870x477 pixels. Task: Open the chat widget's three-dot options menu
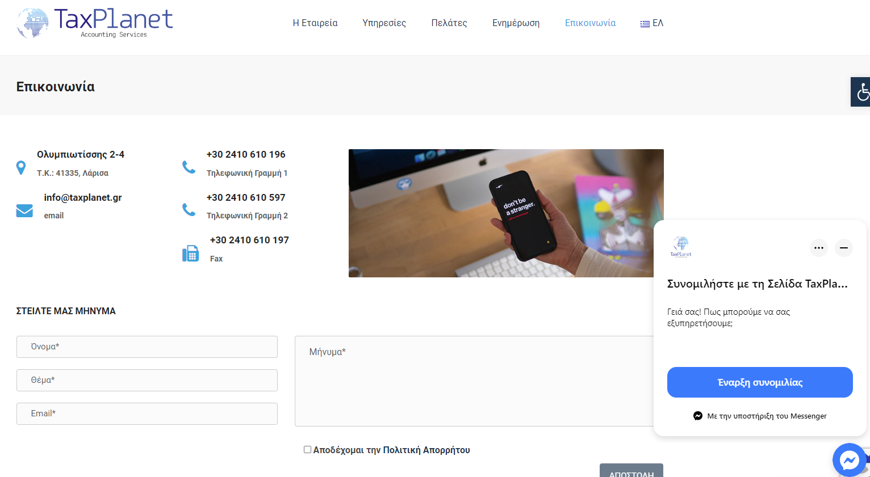819,248
